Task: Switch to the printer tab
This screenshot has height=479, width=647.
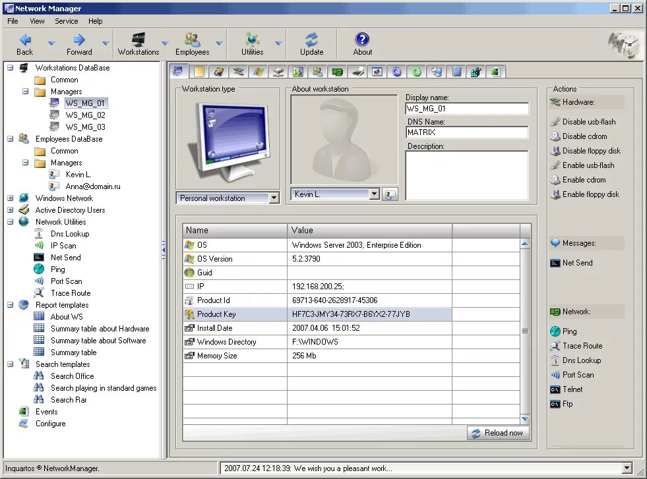Action: (x=357, y=72)
